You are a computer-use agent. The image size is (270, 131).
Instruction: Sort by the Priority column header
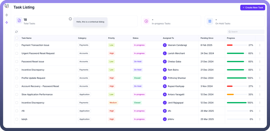point(111,38)
